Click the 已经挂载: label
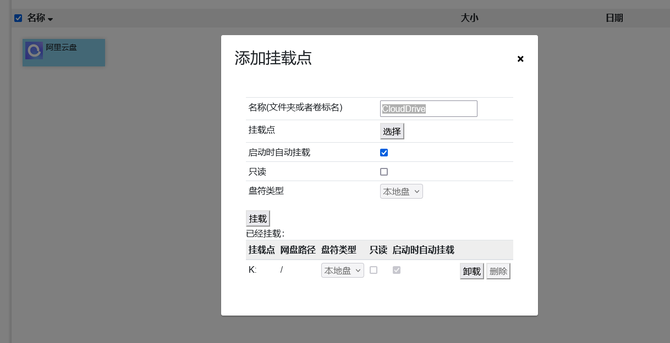This screenshot has height=343, width=670. click(x=265, y=233)
